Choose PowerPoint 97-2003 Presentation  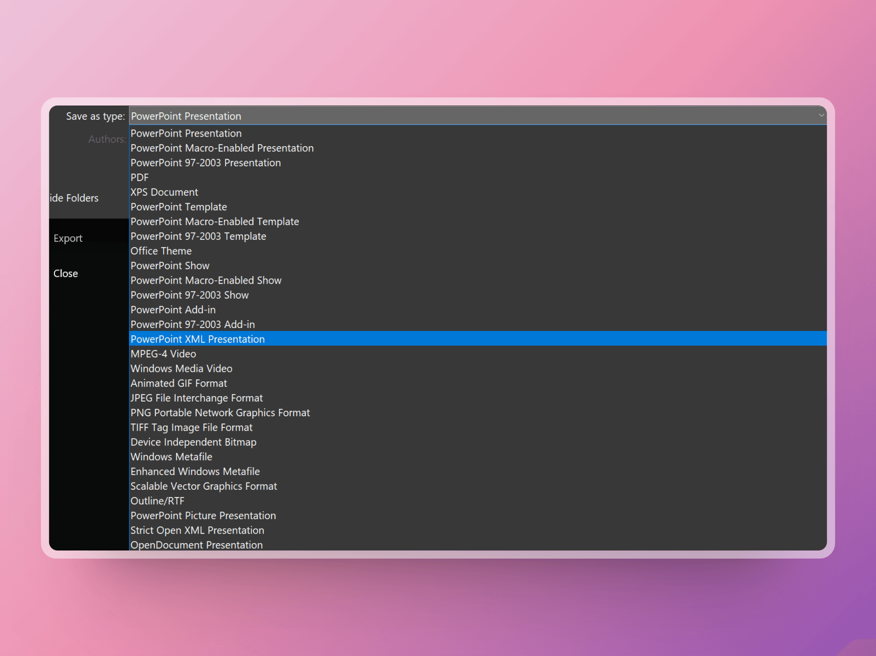pos(478,163)
